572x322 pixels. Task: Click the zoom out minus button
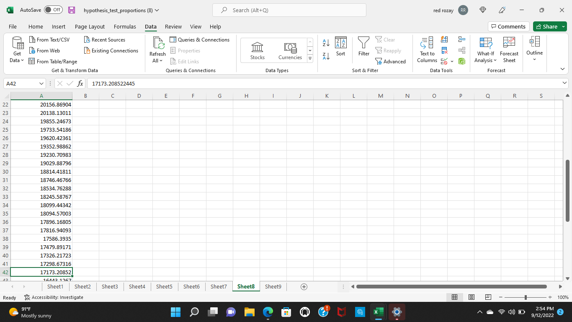click(500, 297)
